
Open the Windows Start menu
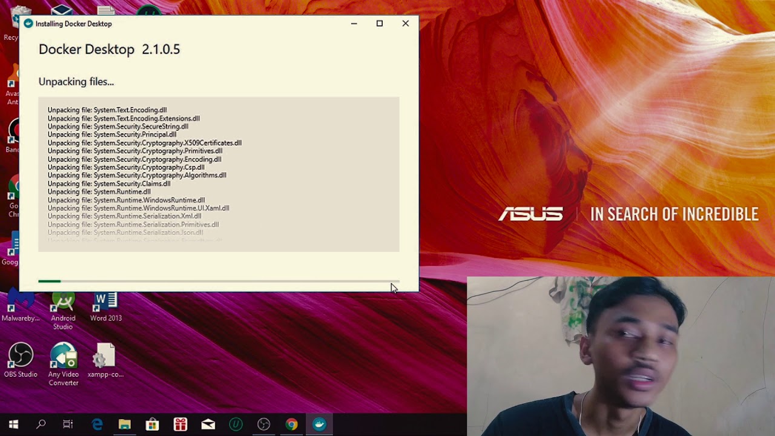click(13, 424)
